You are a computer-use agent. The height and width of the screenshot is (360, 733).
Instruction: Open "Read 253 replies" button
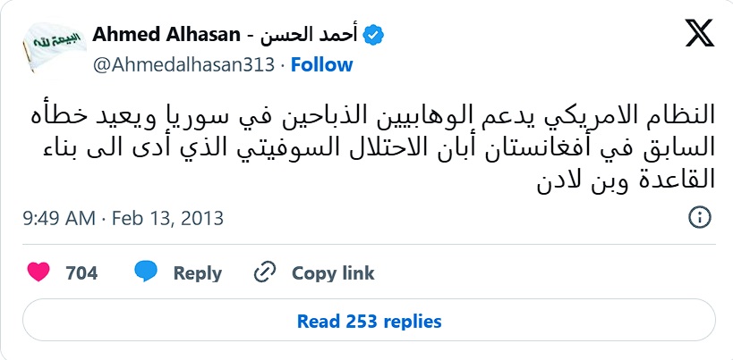(369, 321)
